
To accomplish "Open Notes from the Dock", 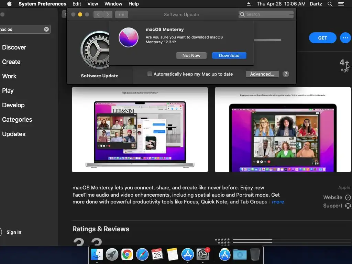I will 173,255.
